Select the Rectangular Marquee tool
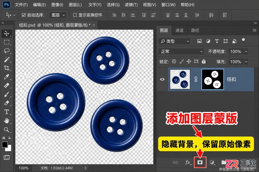The height and width of the screenshot is (172, 259). point(7,42)
